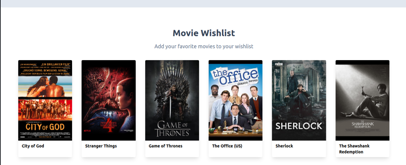Open "The Office (US)" title label

click(x=227, y=146)
